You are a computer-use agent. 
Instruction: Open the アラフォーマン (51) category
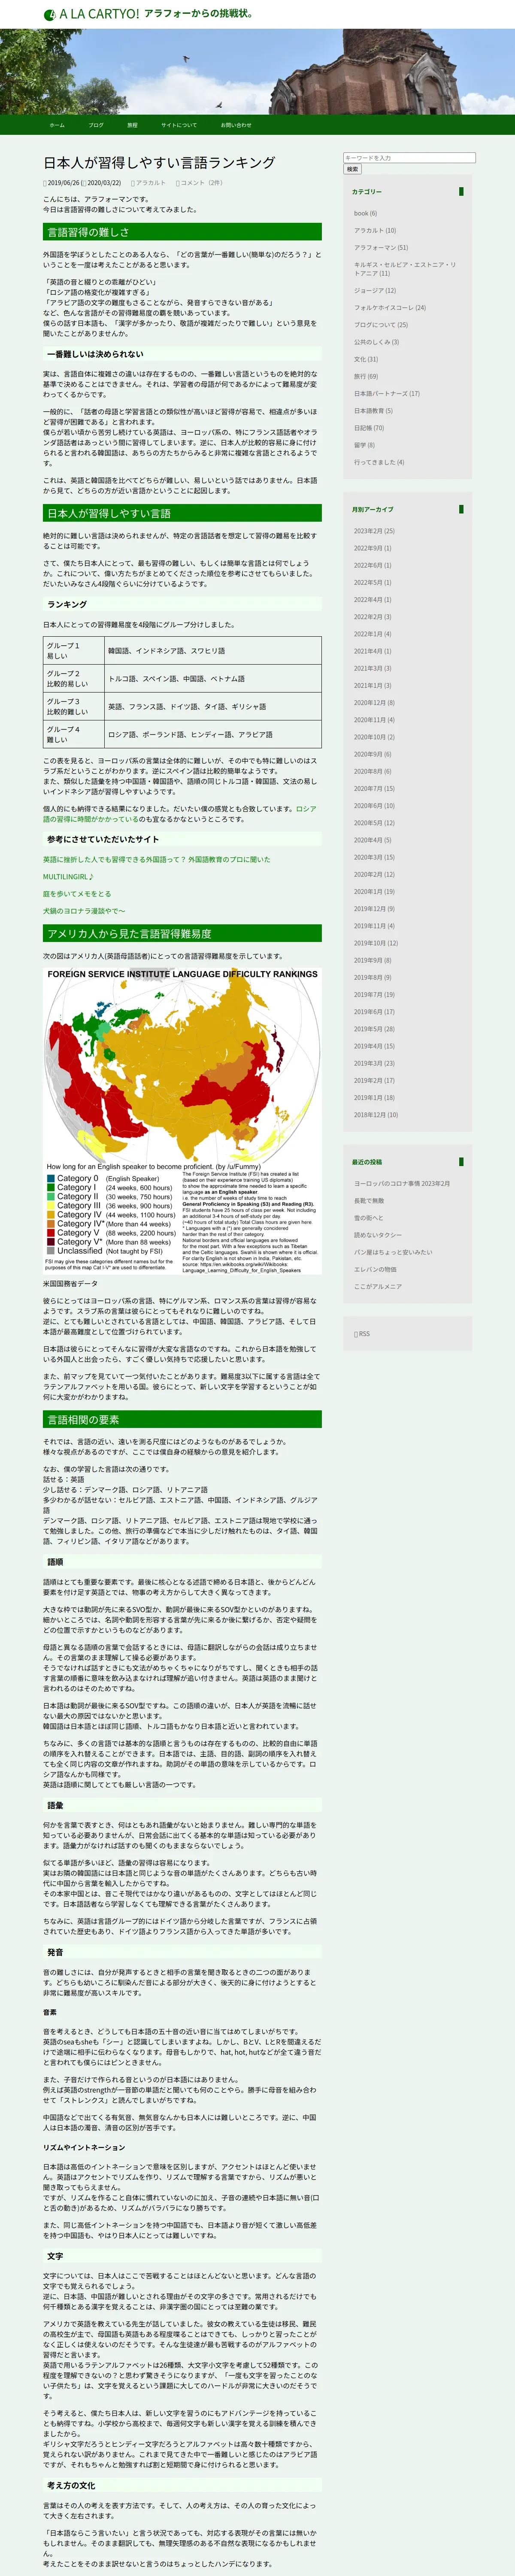point(381,247)
